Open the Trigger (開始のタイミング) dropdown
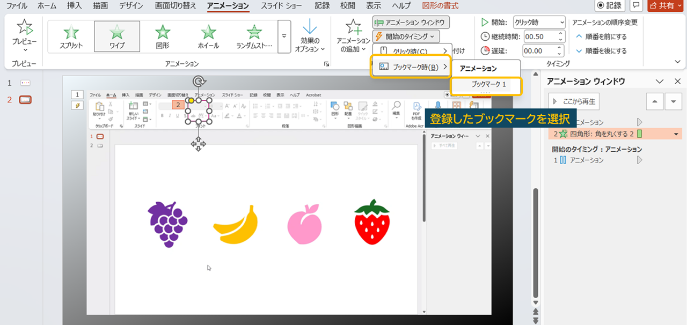Image resolution: width=687 pixels, height=325 pixels. pos(406,36)
